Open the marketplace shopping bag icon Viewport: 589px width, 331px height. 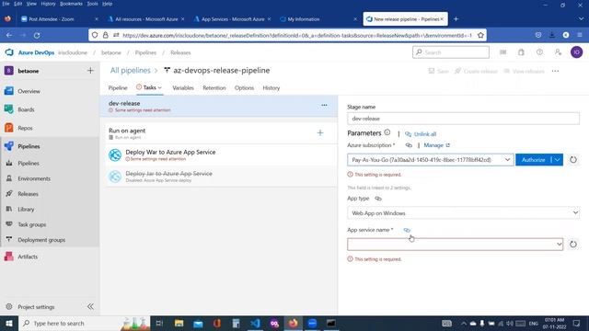(521, 52)
